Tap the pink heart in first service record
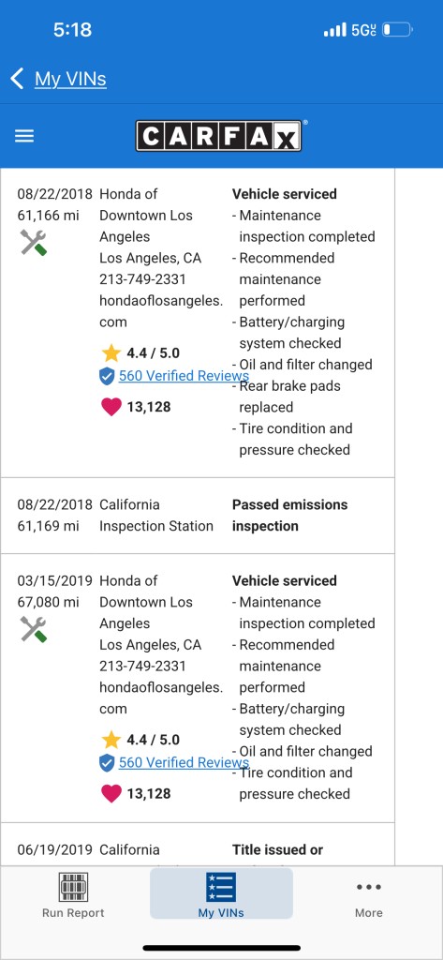 111,407
